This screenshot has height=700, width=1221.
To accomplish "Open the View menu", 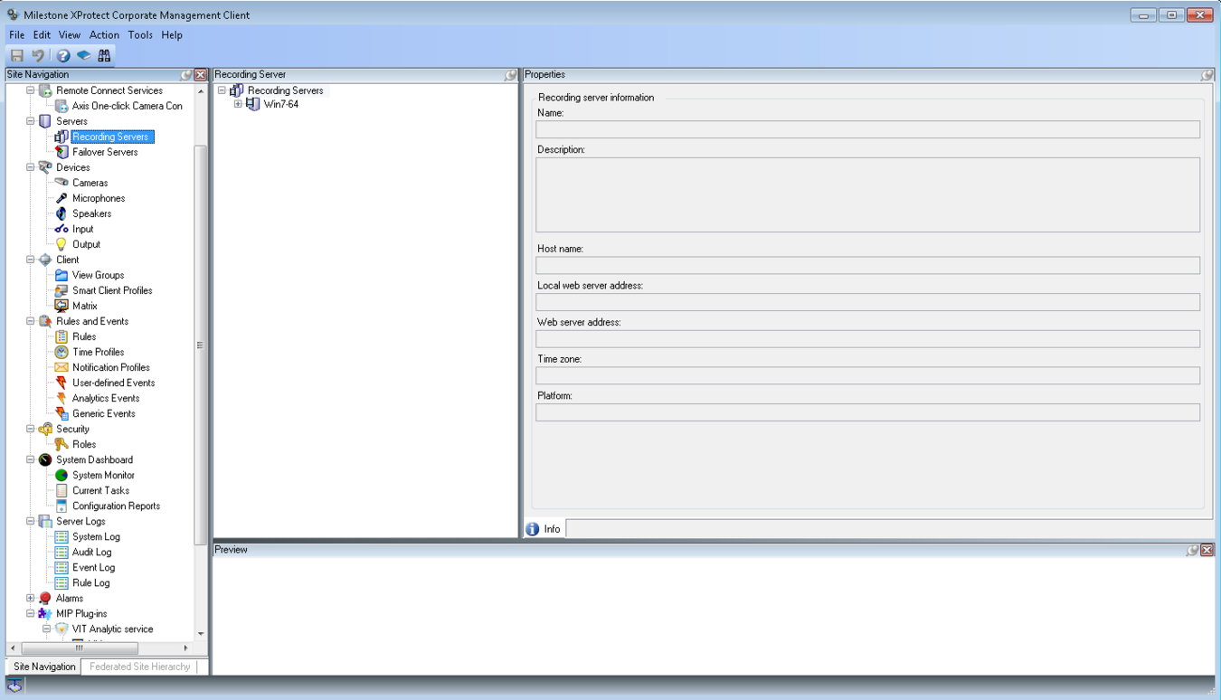I will pos(70,35).
